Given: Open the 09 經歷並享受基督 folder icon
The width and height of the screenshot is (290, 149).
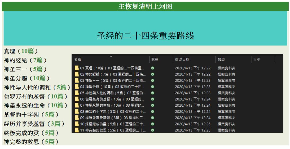Looking at the screenshot, I should pyautogui.click(x=77, y=118).
